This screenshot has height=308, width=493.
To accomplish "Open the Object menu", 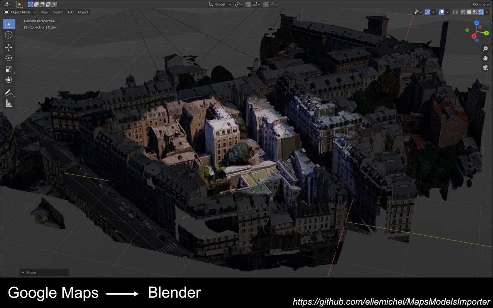I will [83, 12].
